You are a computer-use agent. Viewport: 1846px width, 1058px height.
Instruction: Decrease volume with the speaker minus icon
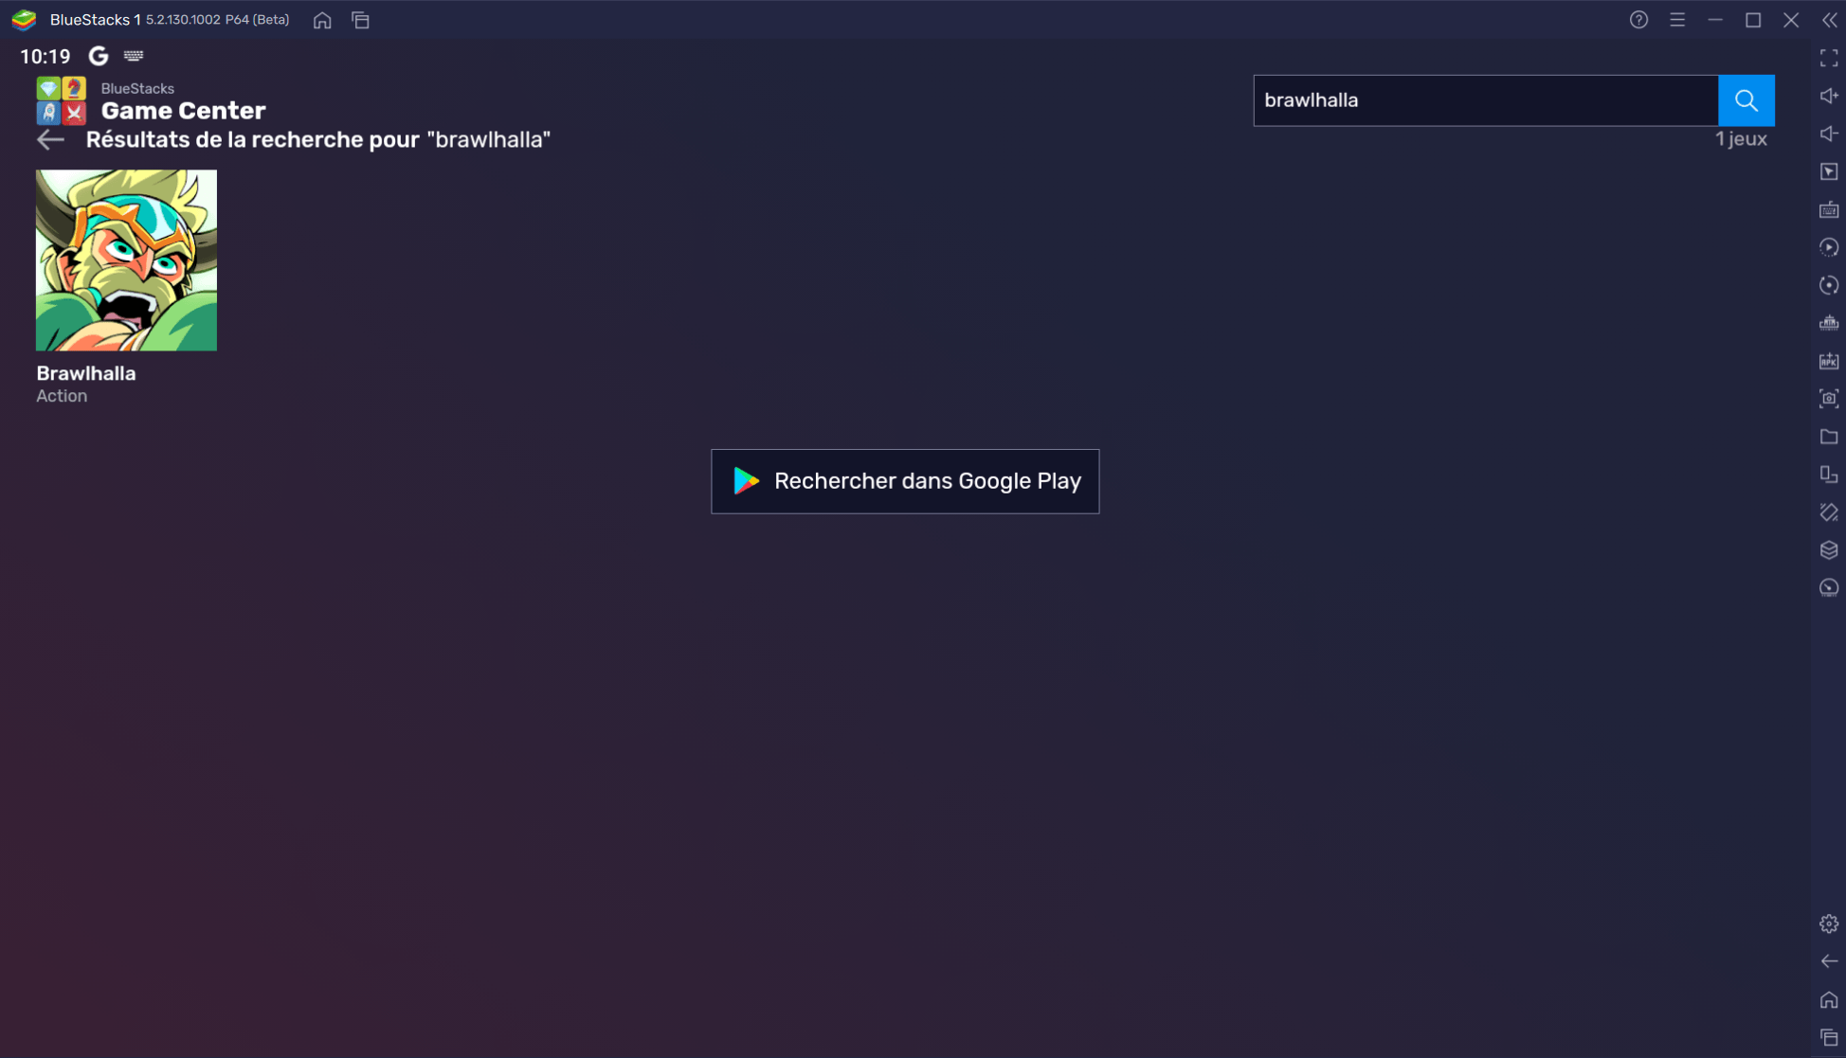1829,134
